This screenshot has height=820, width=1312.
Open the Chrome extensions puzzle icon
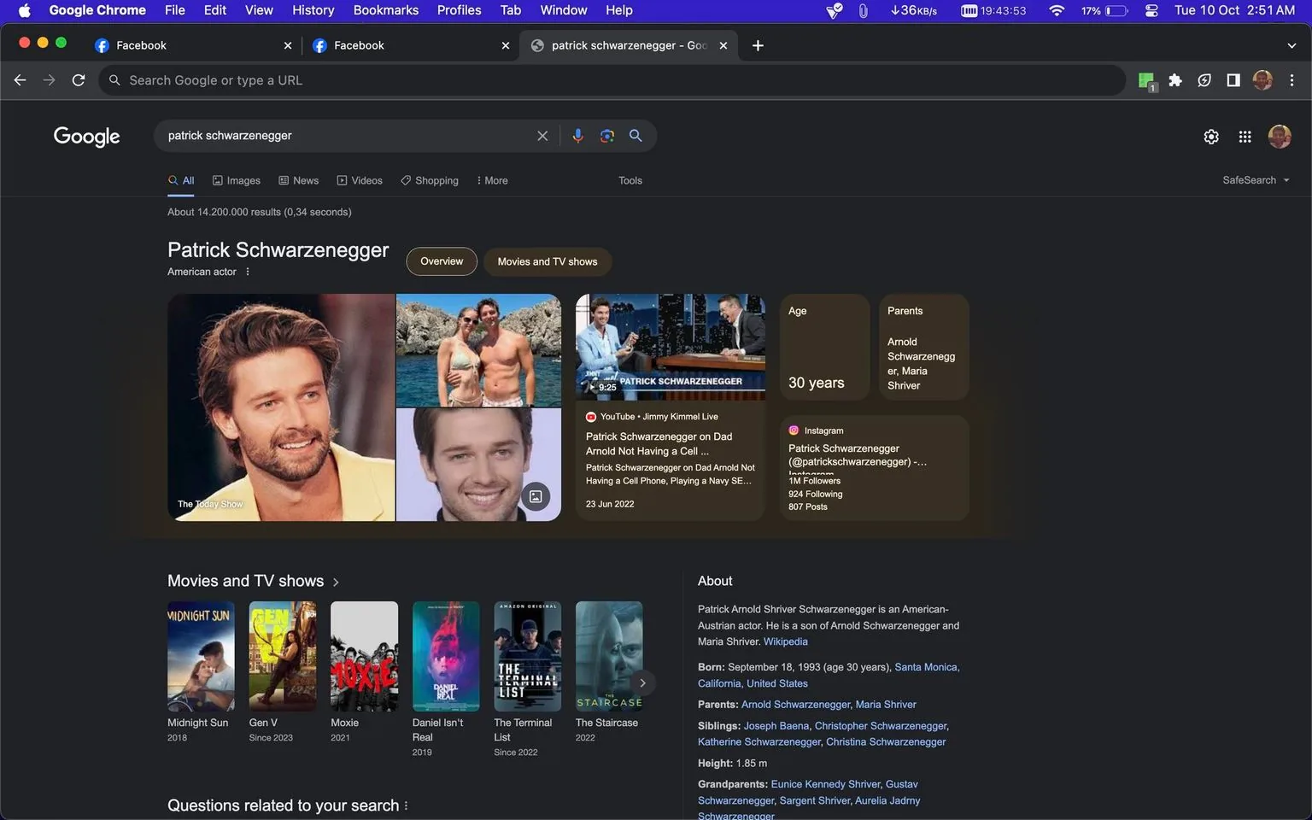coord(1175,79)
